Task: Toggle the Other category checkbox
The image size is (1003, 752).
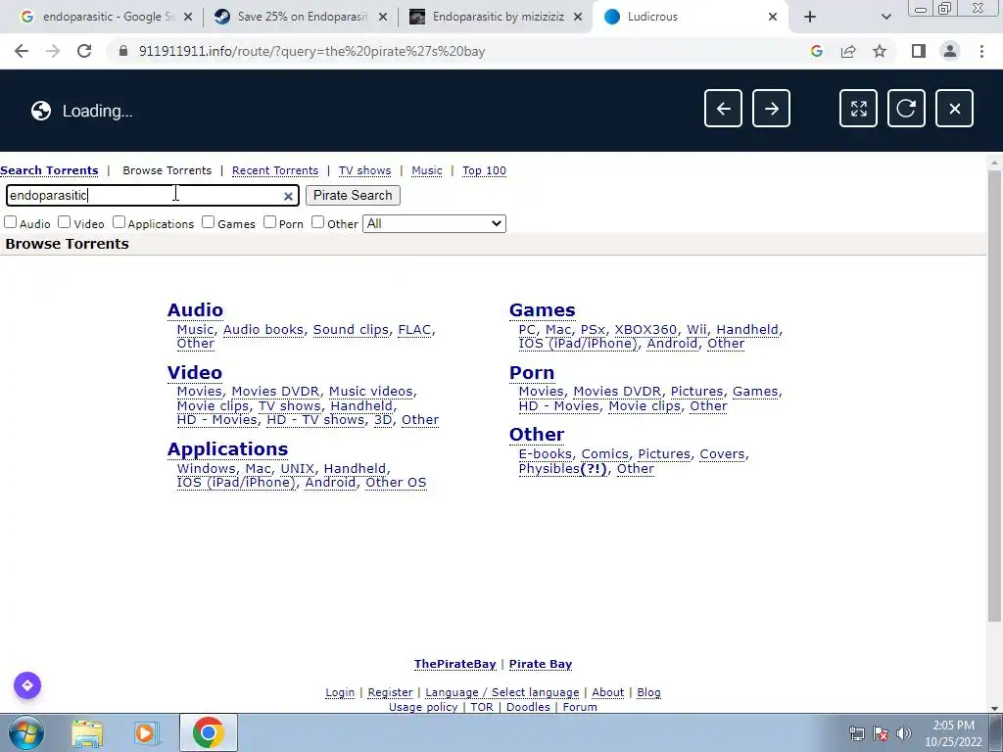Action: pyautogui.click(x=318, y=222)
